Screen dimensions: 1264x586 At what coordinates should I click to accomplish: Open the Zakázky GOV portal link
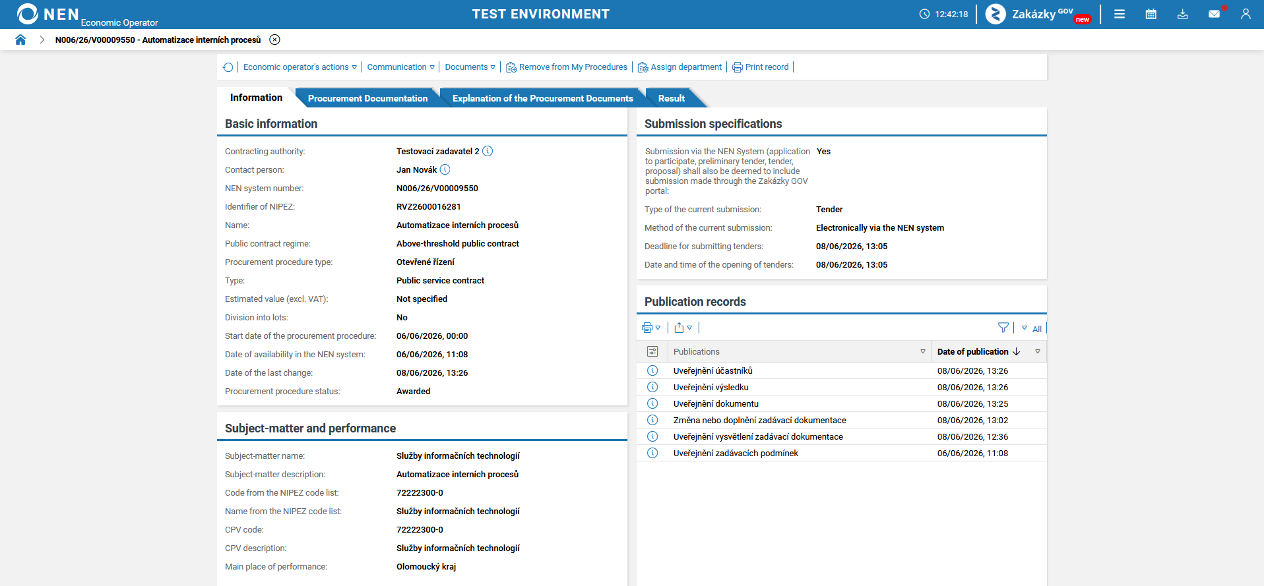point(1038,14)
